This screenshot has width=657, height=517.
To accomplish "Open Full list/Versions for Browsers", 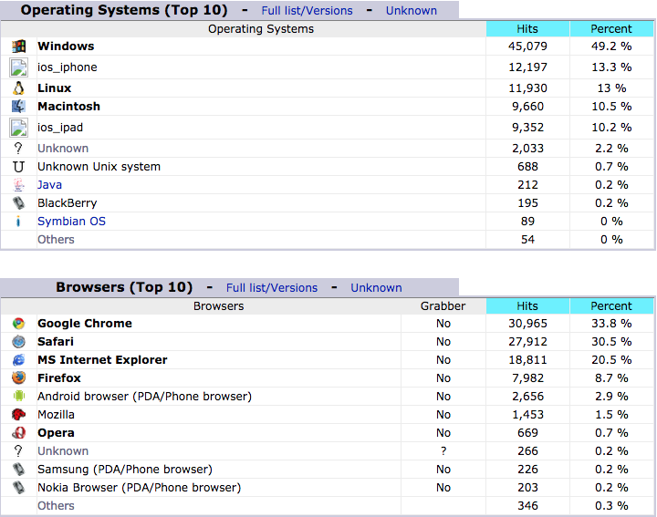I will point(272,287).
